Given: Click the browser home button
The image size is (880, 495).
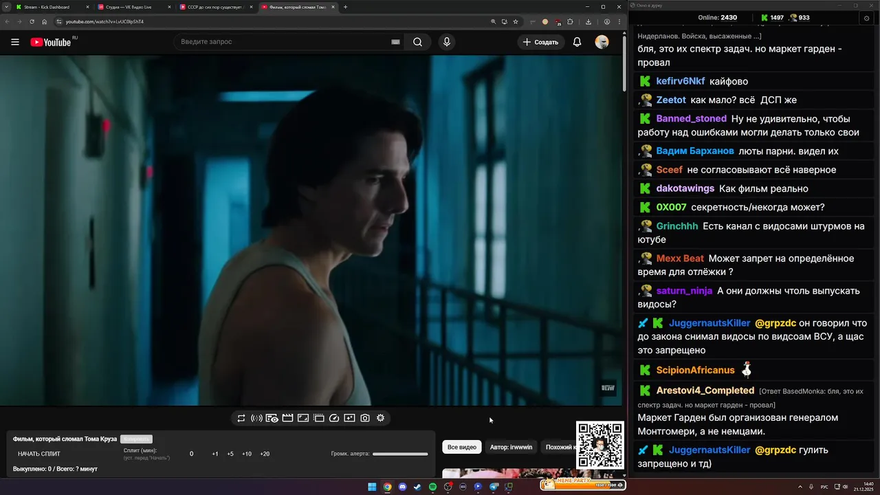Looking at the screenshot, I should coord(45,21).
